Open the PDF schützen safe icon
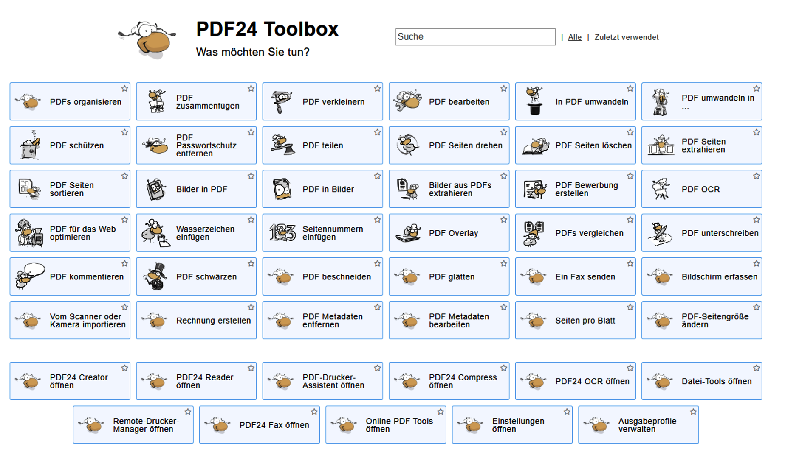 [x=29, y=145]
